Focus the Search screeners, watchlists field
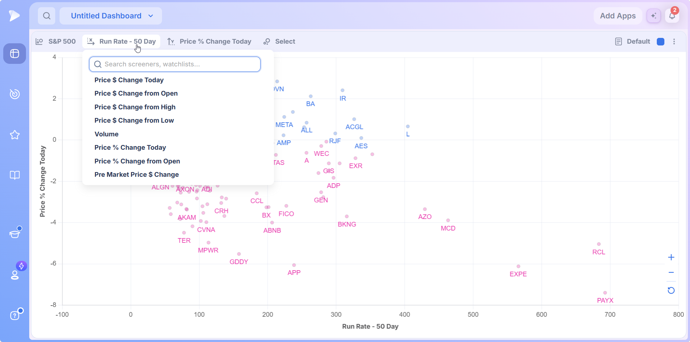690x342 pixels. [175, 64]
